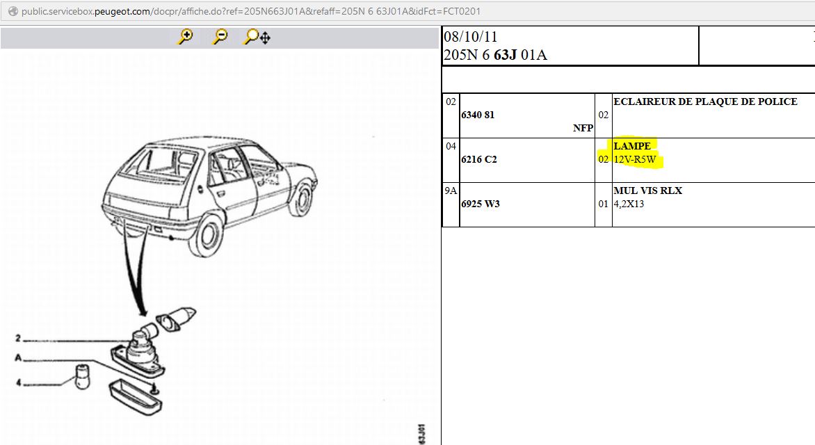The image size is (815, 445).
Task: Click the zoom out magnifier icon
Action: pos(220,37)
